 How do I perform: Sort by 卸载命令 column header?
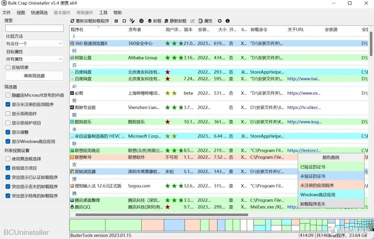(x=267, y=29)
